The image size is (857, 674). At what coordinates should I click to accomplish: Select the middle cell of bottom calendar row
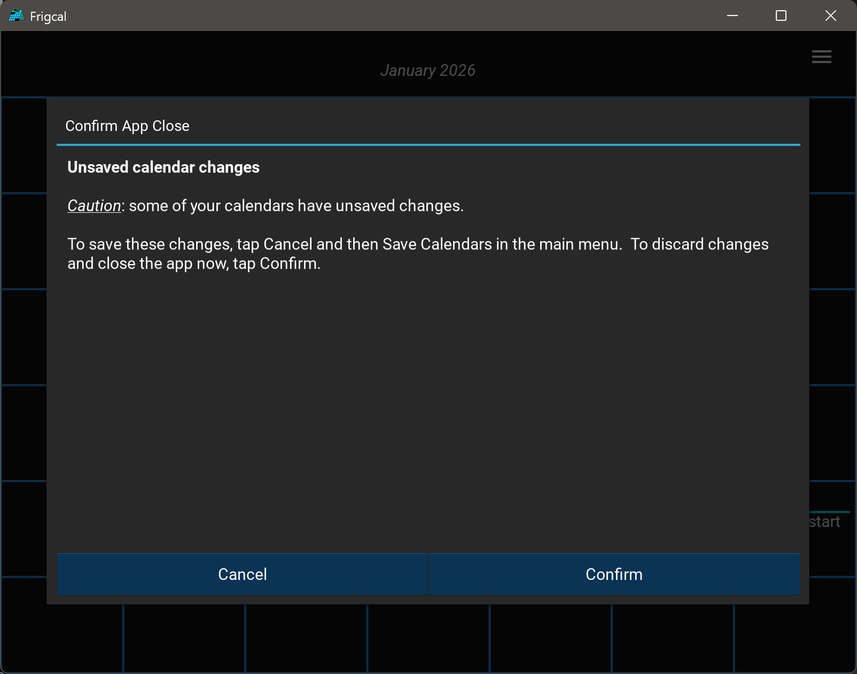428,638
